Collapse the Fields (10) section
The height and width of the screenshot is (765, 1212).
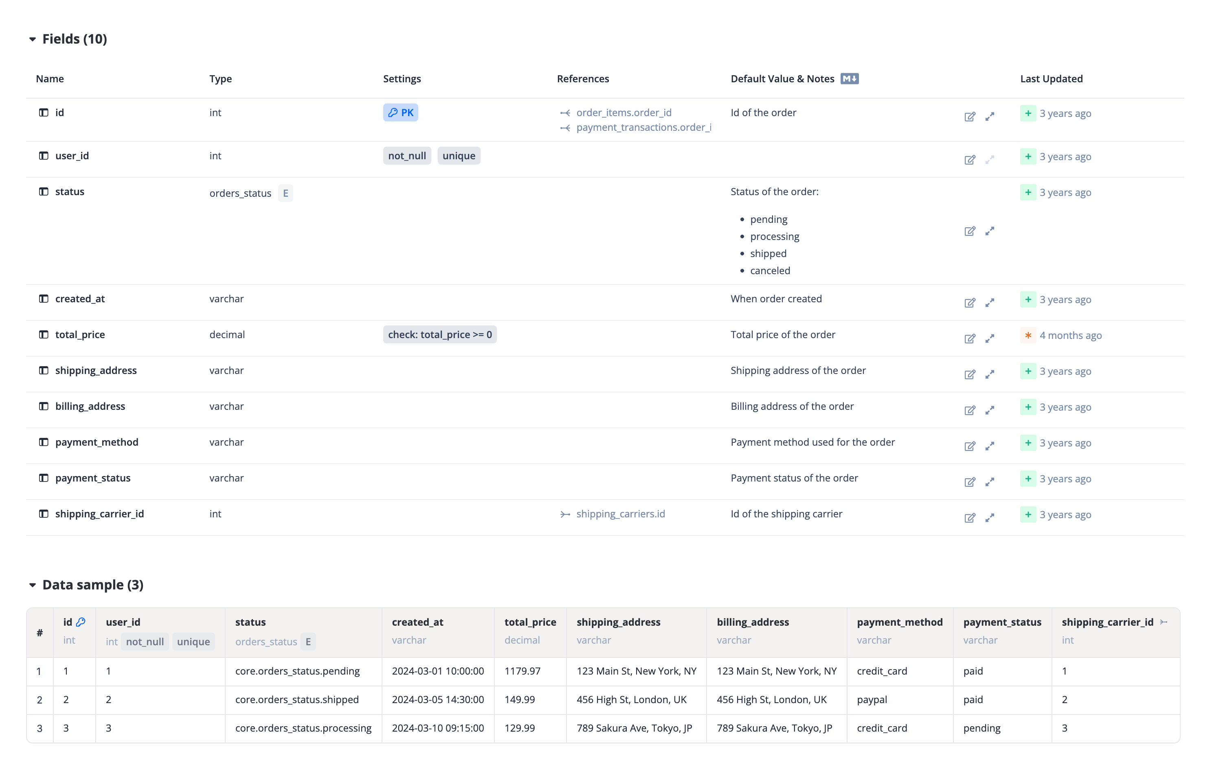click(x=32, y=39)
